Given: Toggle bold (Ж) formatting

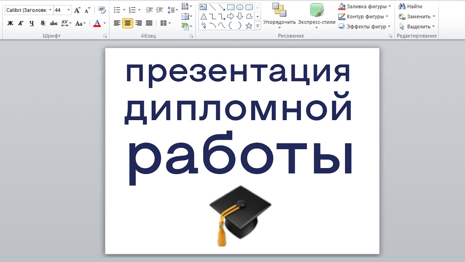Looking at the screenshot, I should point(10,23).
